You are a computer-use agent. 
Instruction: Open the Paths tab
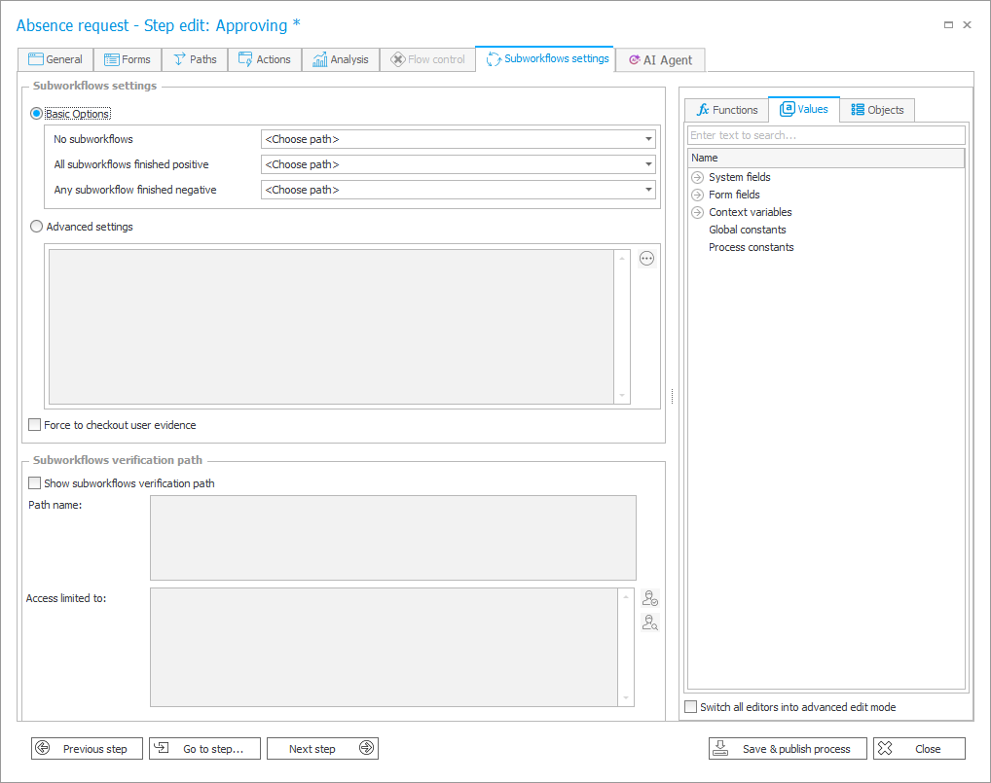(x=195, y=59)
